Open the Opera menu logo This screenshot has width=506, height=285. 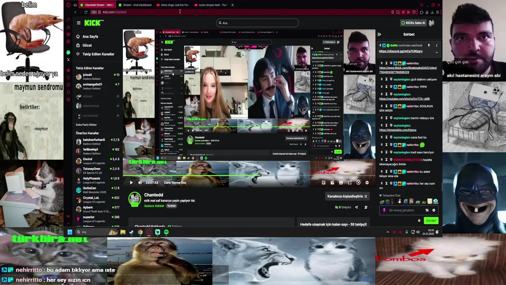[x=68, y=5]
